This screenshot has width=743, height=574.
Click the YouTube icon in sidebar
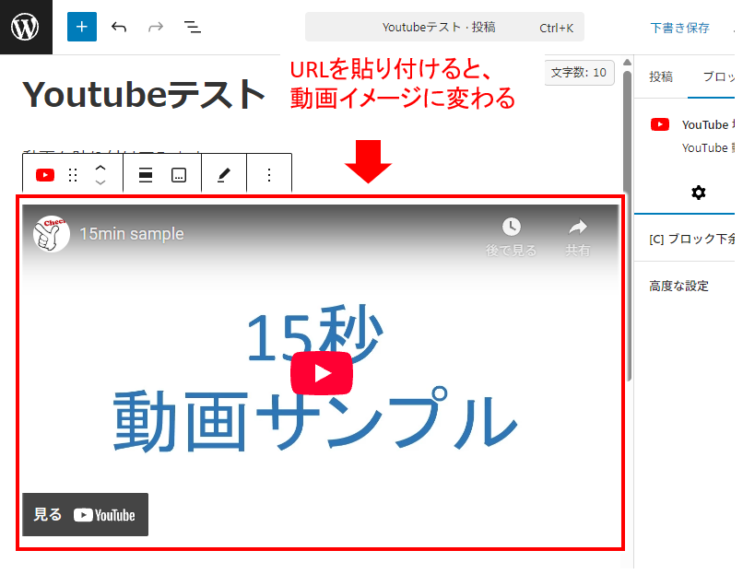click(x=660, y=124)
